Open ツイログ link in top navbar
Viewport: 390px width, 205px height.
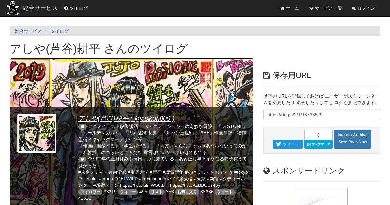76,8
